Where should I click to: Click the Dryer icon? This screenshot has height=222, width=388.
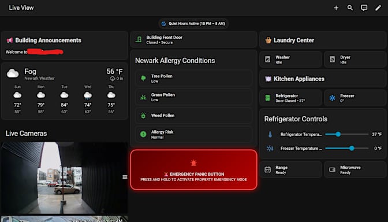tap(332, 59)
